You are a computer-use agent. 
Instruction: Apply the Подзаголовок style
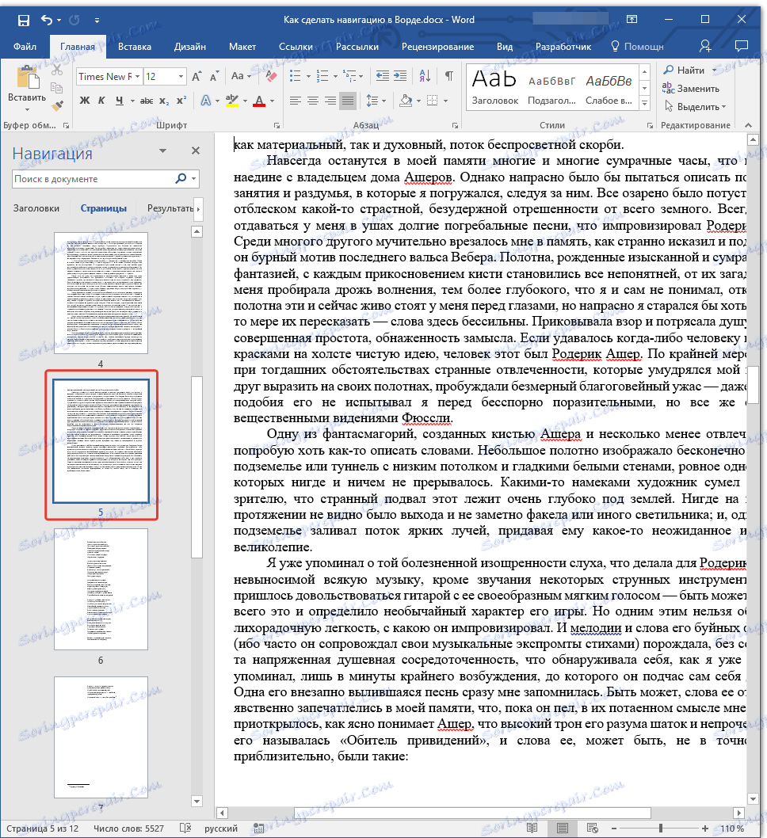point(551,88)
